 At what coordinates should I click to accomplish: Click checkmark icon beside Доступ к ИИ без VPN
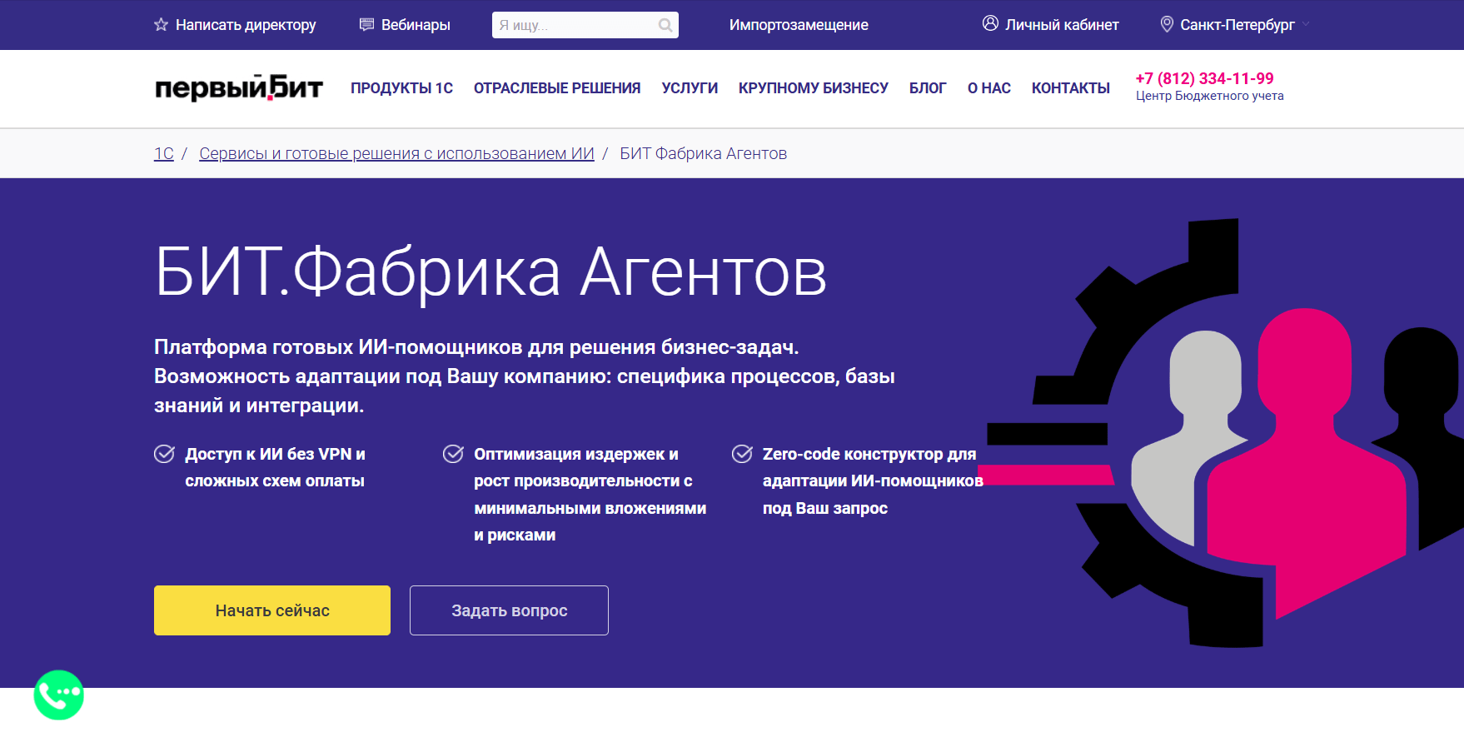pos(164,454)
